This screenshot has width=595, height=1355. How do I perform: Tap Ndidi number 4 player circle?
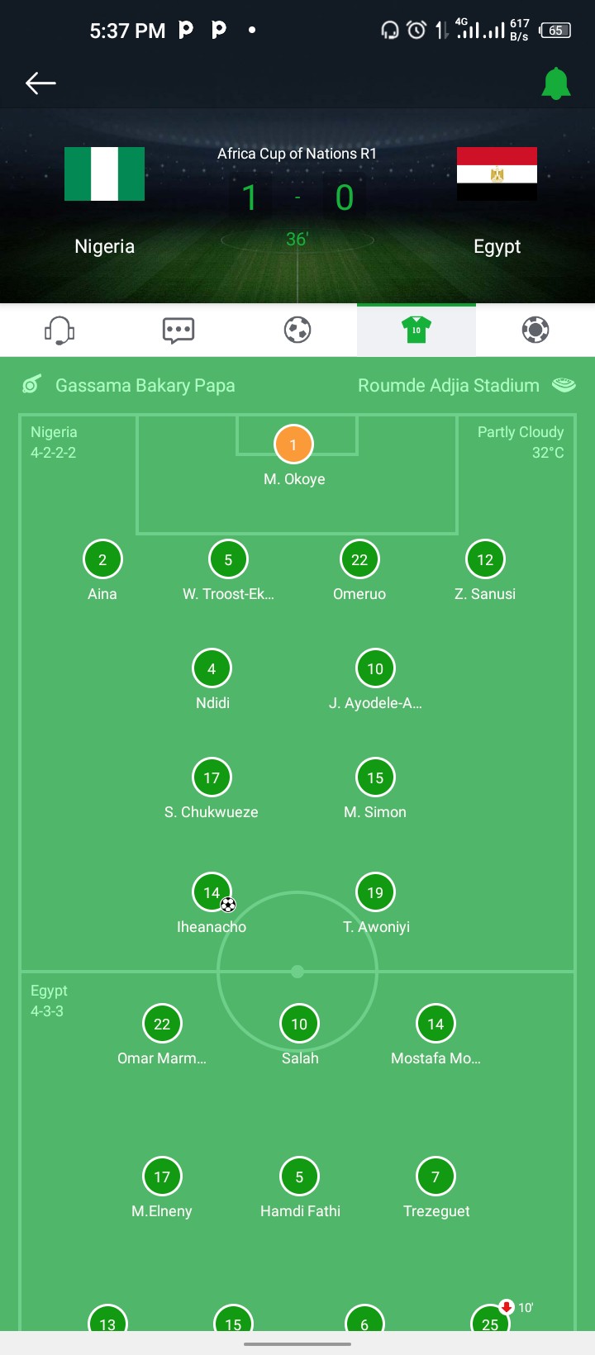[212, 668]
